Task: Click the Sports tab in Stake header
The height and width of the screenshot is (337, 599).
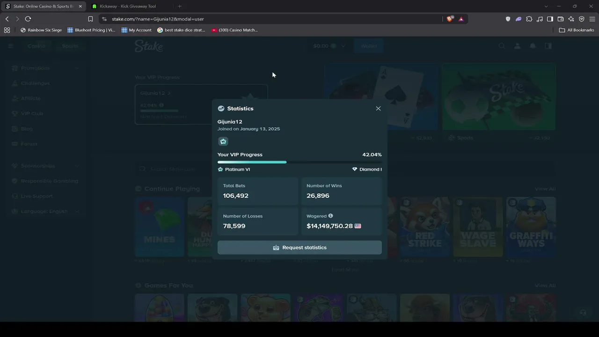Action: [70, 46]
